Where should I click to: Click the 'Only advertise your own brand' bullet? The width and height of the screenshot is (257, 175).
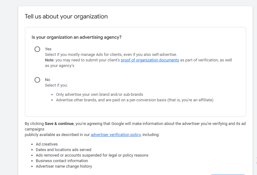[x=99, y=95]
